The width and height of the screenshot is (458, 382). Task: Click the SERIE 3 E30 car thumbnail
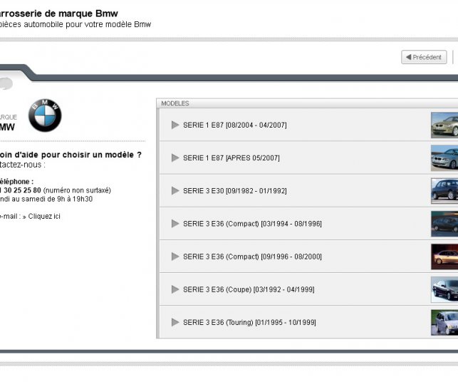click(444, 191)
